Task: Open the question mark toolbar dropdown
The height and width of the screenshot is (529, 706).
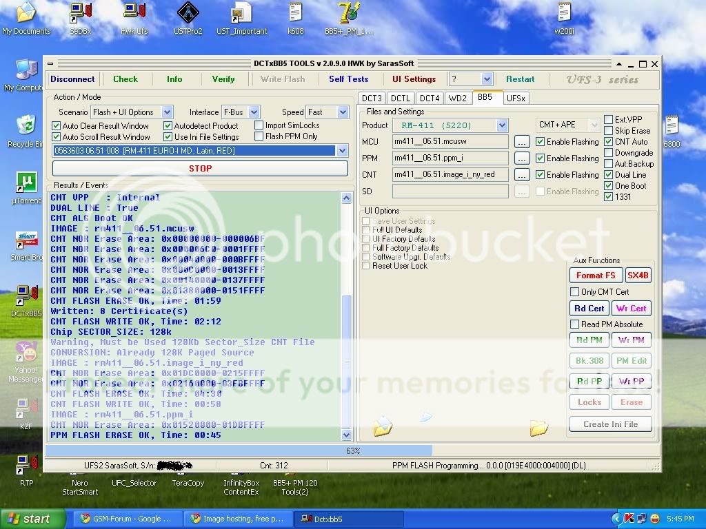Action: pos(487,79)
